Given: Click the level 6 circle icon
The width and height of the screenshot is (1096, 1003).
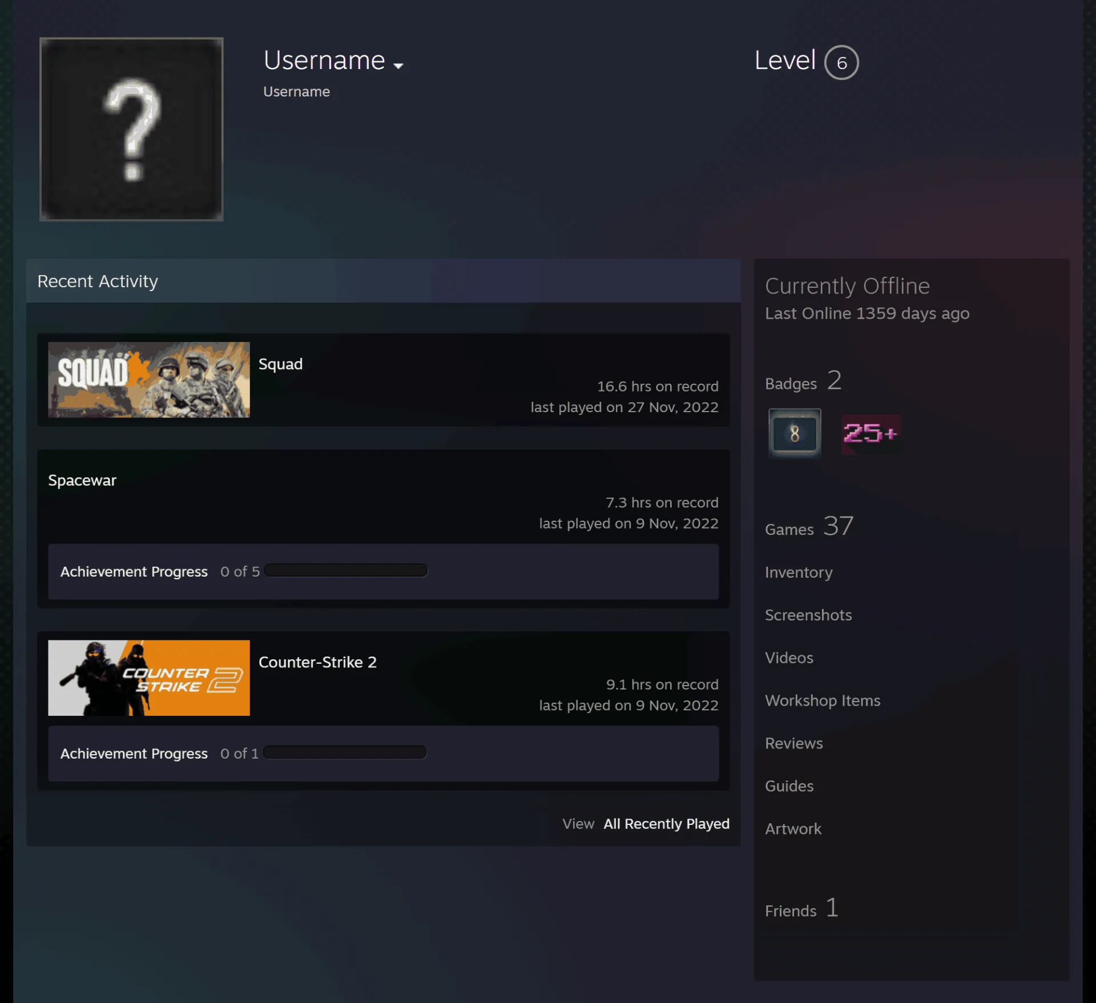Looking at the screenshot, I should click(841, 62).
